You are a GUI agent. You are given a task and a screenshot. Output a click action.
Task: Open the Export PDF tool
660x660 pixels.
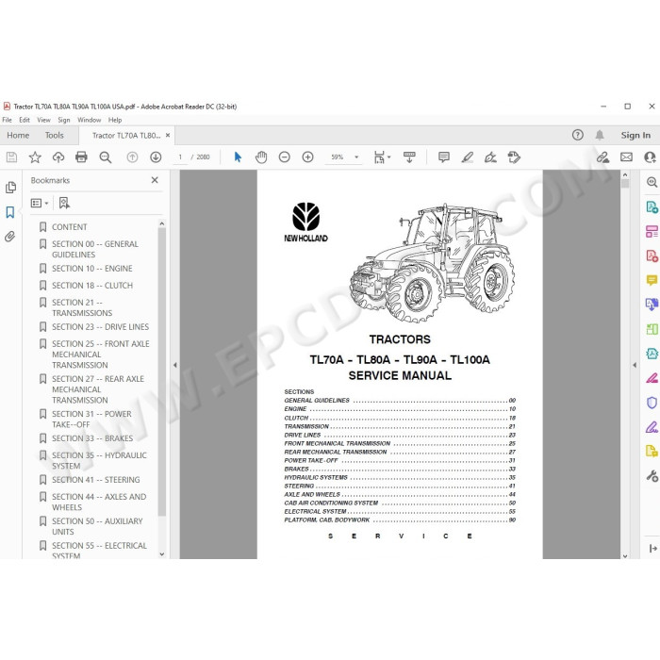point(652,206)
